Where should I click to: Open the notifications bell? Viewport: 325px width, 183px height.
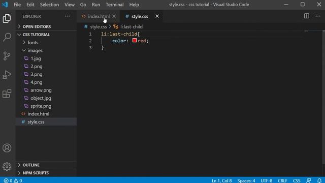coord(319,180)
